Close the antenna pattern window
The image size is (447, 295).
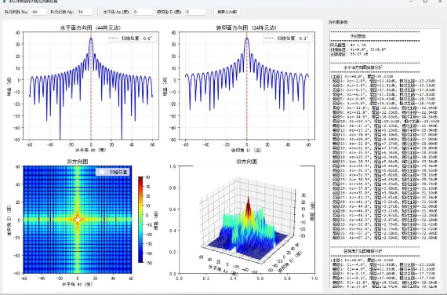click(x=440, y=2)
